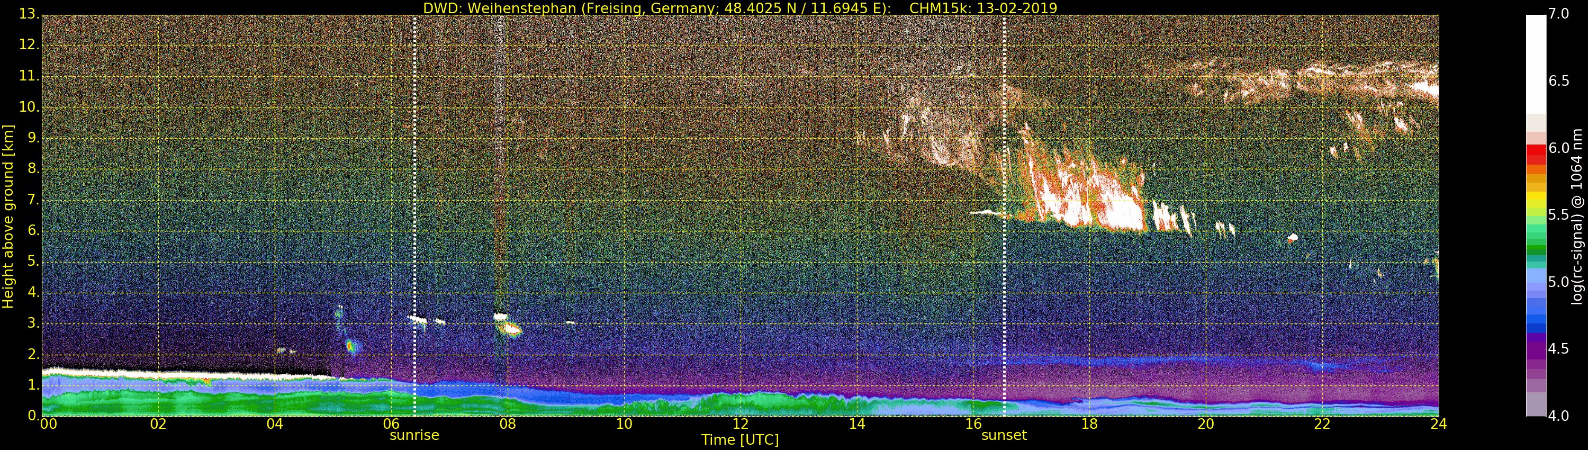The height and width of the screenshot is (450, 1588).
Task: Click the color scale bar beside the plot
Action: pyautogui.click(x=1536, y=216)
